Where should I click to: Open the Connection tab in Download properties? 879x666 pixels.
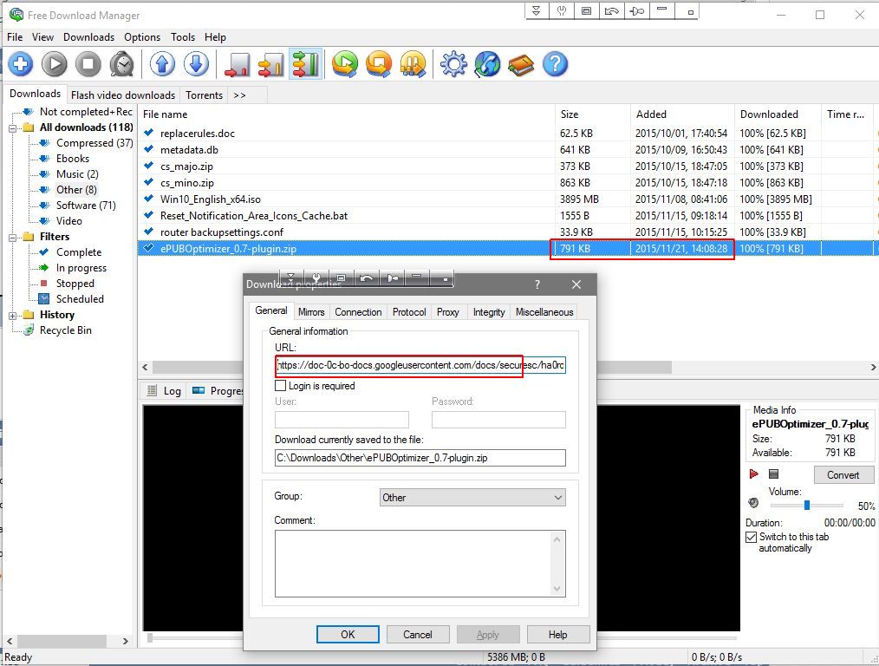[x=358, y=312]
